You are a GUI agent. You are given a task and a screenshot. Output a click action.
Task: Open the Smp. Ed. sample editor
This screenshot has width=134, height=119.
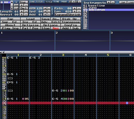coord(10,22)
